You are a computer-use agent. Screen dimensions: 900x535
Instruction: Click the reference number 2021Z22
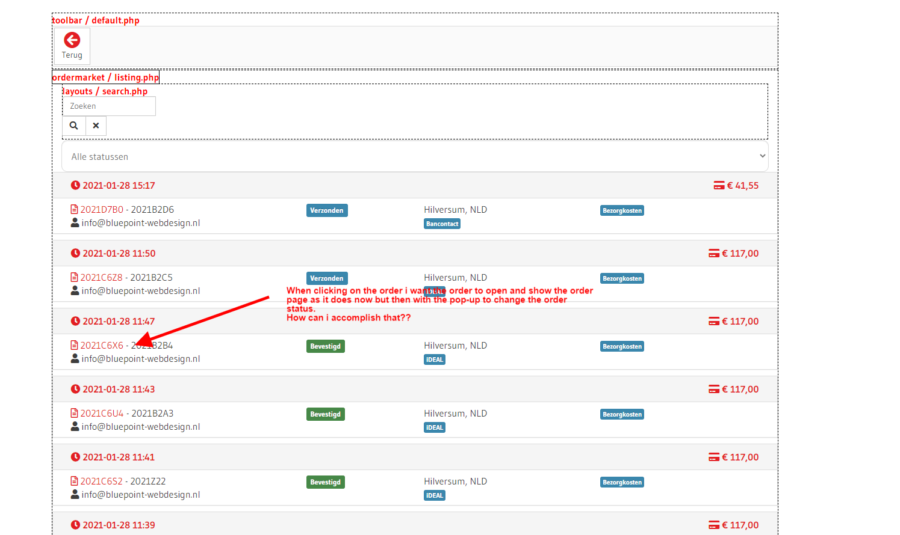[x=148, y=481]
